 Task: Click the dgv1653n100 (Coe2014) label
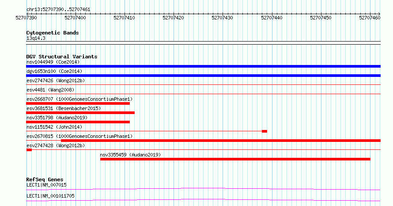point(54,71)
